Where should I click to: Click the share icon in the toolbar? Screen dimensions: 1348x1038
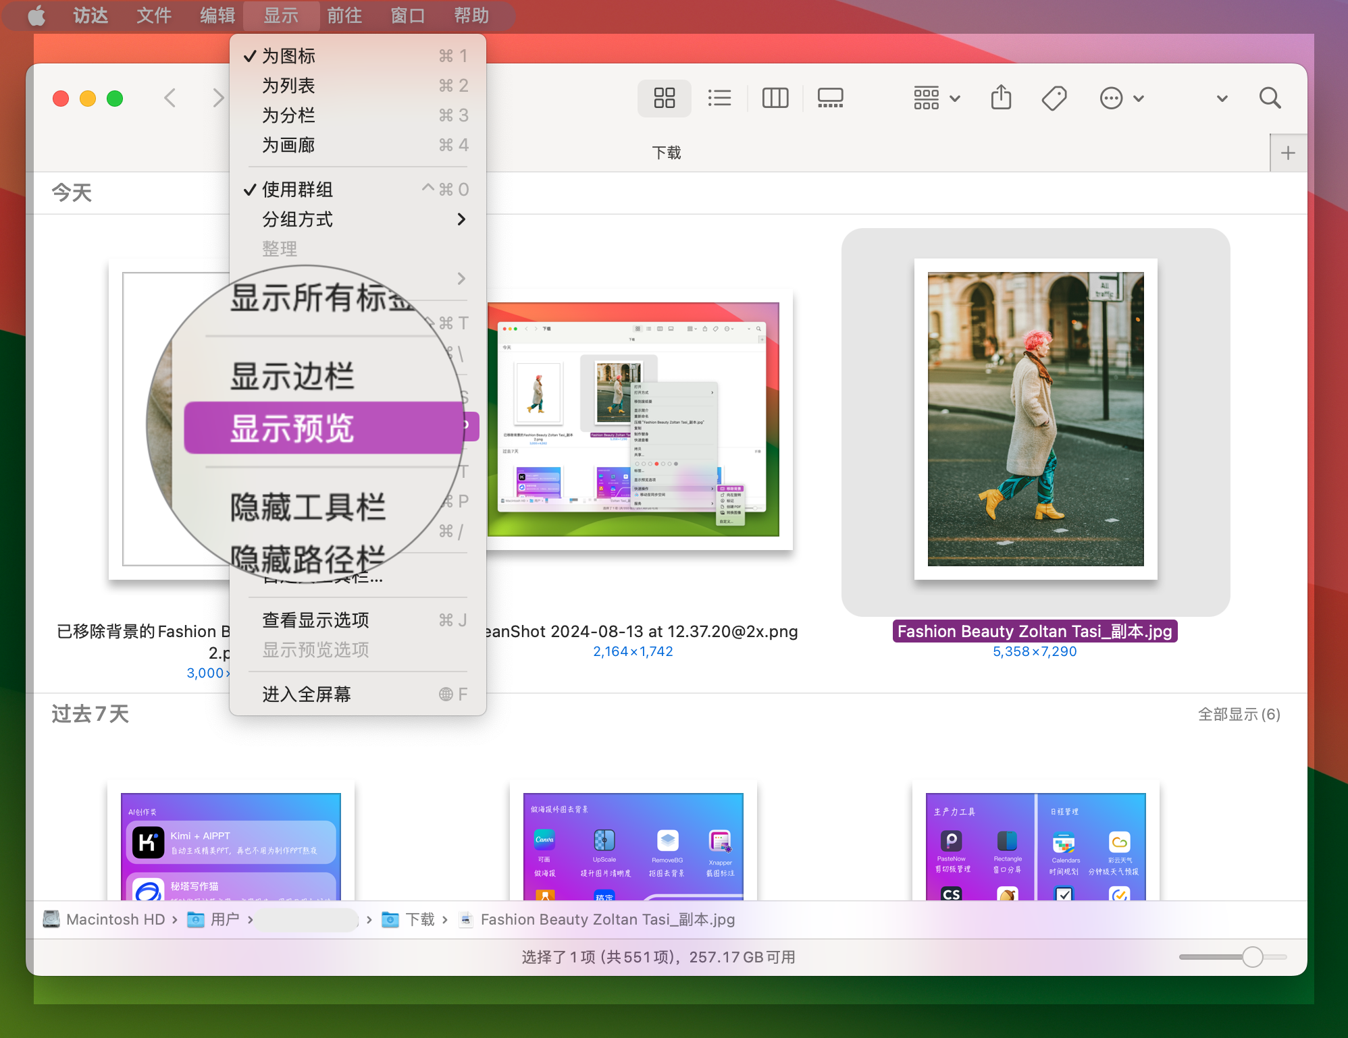point(1001,98)
